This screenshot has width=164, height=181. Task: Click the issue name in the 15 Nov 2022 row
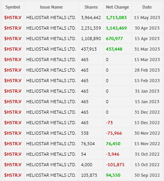coord(51,144)
